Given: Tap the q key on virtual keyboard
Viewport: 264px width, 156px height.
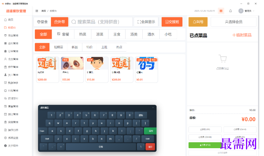Looking at the screenshot, I should coord(49,123).
